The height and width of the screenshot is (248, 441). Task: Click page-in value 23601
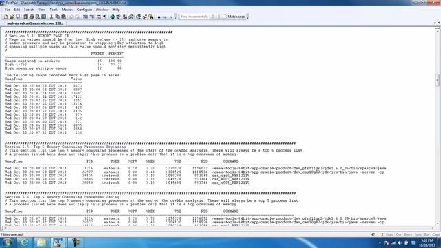(76, 93)
